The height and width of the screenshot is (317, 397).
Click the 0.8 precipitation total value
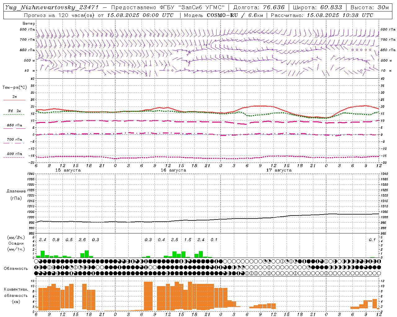56,240
